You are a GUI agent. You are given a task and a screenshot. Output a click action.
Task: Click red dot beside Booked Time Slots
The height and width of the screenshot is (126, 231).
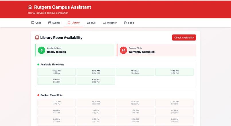(x=38, y=95)
